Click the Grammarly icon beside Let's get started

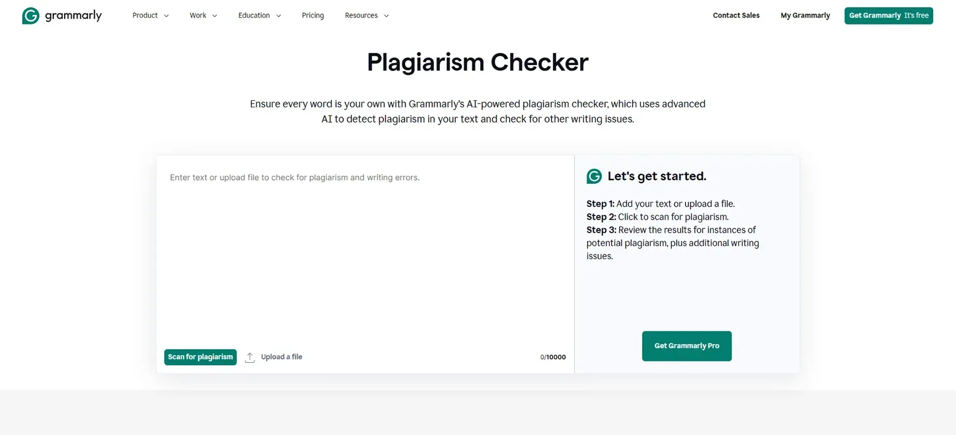(594, 176)
